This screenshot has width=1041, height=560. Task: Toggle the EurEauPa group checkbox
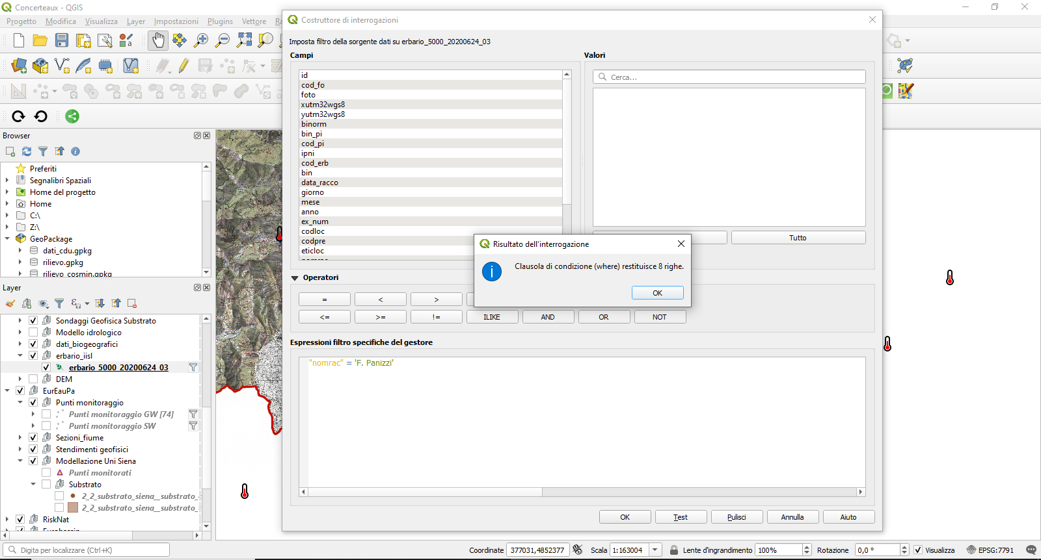[x=20, y=391]
